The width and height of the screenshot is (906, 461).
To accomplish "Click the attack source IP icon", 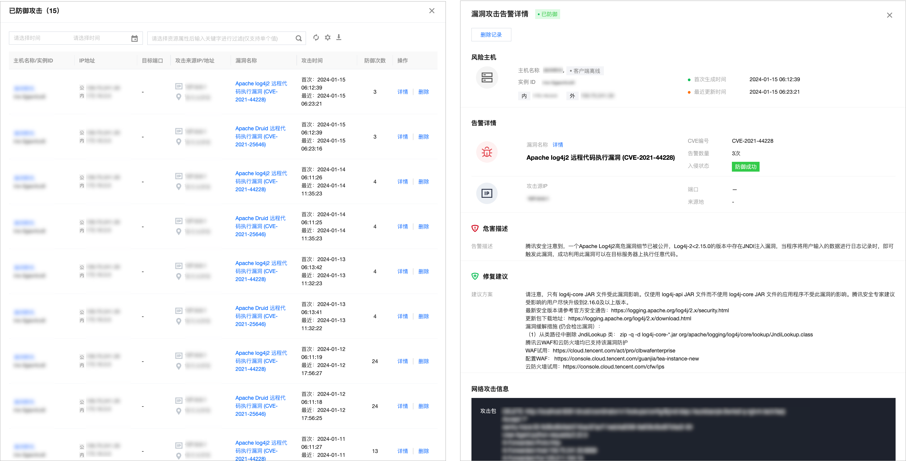I will pos(487,193).
